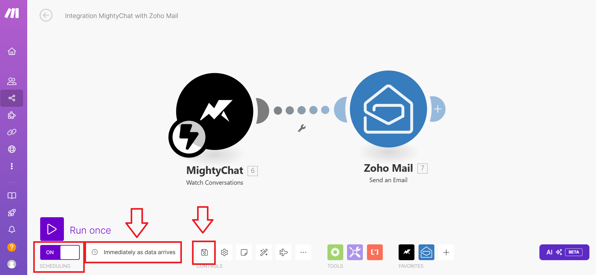Viewport: 596px width, 275px height.
Task: Expand the sidebar vertical more menu
Action: click(12, 166)
